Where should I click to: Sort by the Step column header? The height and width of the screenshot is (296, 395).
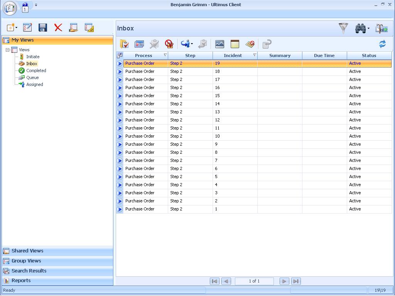pos(190,55)
